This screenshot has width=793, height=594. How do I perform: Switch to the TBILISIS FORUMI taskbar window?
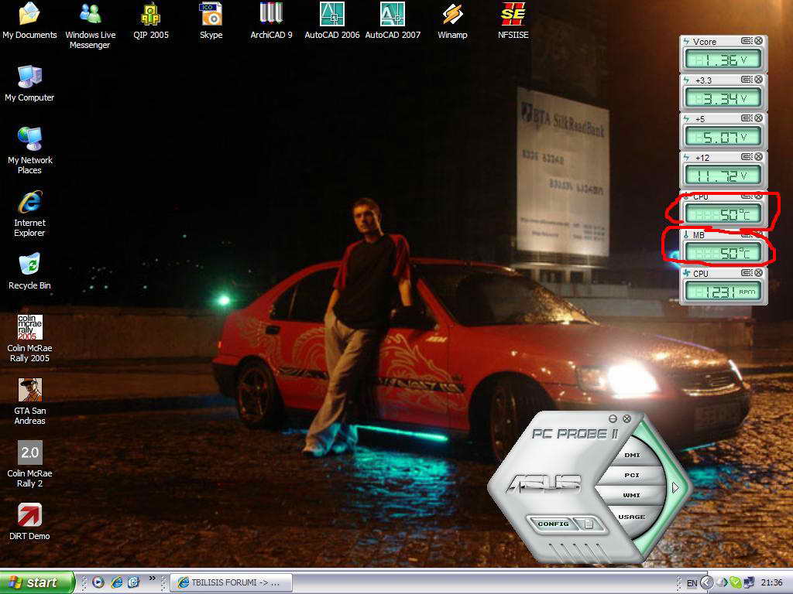tap(231, 582)
